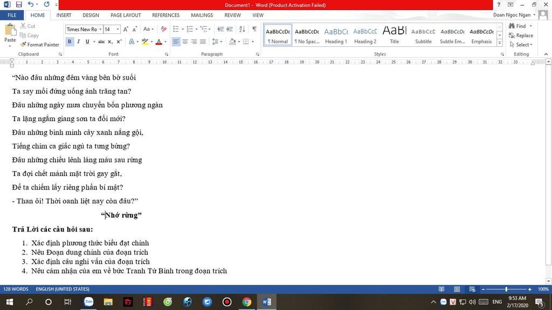The height and width of the screenshot is (310, 552).
Task: Apply the Normal style
Action: pyautogui.click(x=278, y=35)
